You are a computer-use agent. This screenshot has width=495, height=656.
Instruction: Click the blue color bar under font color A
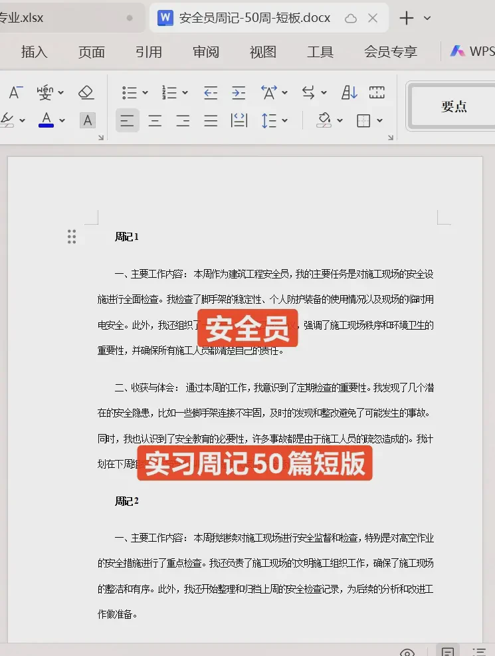pyautogui.click(x=46, y=126)
